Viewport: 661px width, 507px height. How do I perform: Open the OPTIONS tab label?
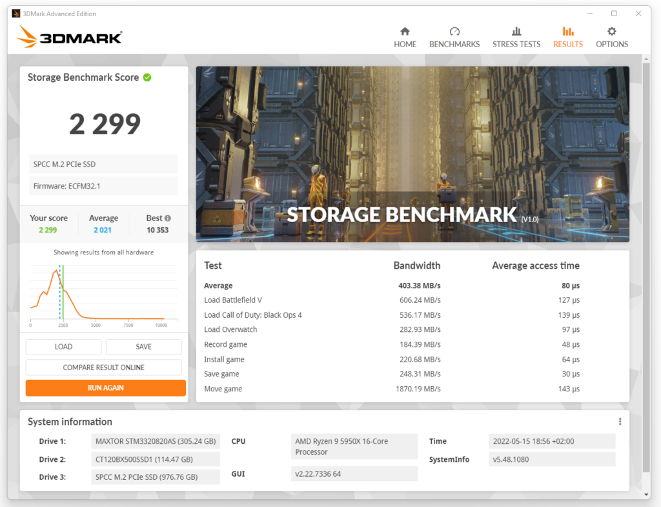(x=612, y=45)
